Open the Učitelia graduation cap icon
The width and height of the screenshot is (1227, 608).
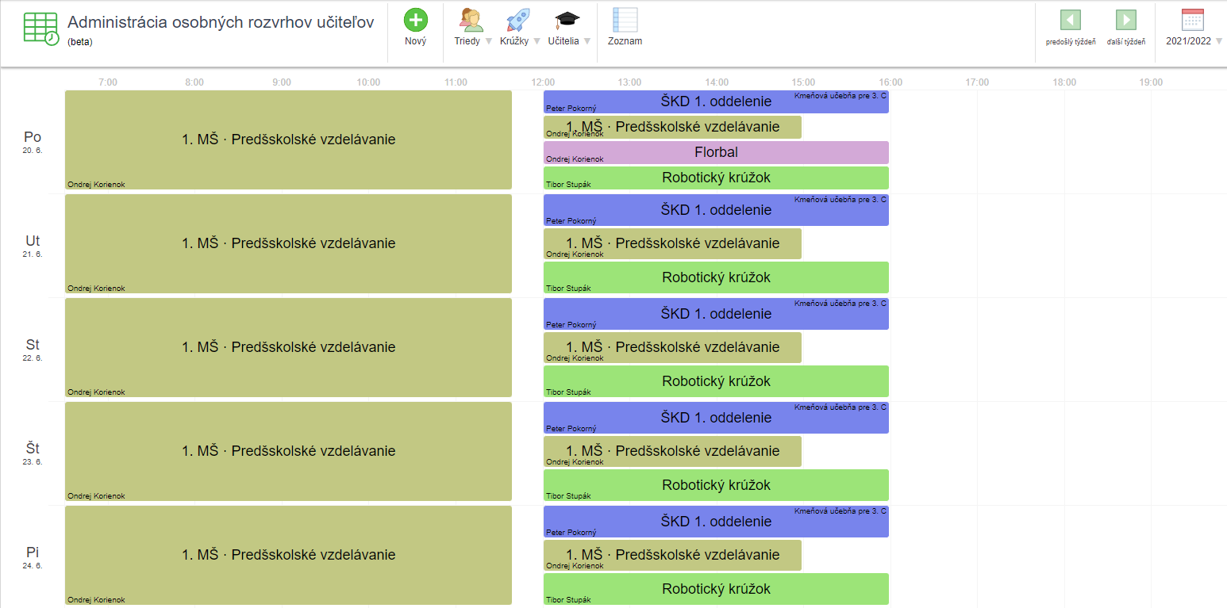click(x=567, y=20)
